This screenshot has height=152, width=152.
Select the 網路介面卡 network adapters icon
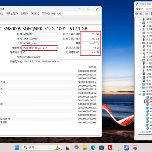pyautogui.click(x=144, y=94)
